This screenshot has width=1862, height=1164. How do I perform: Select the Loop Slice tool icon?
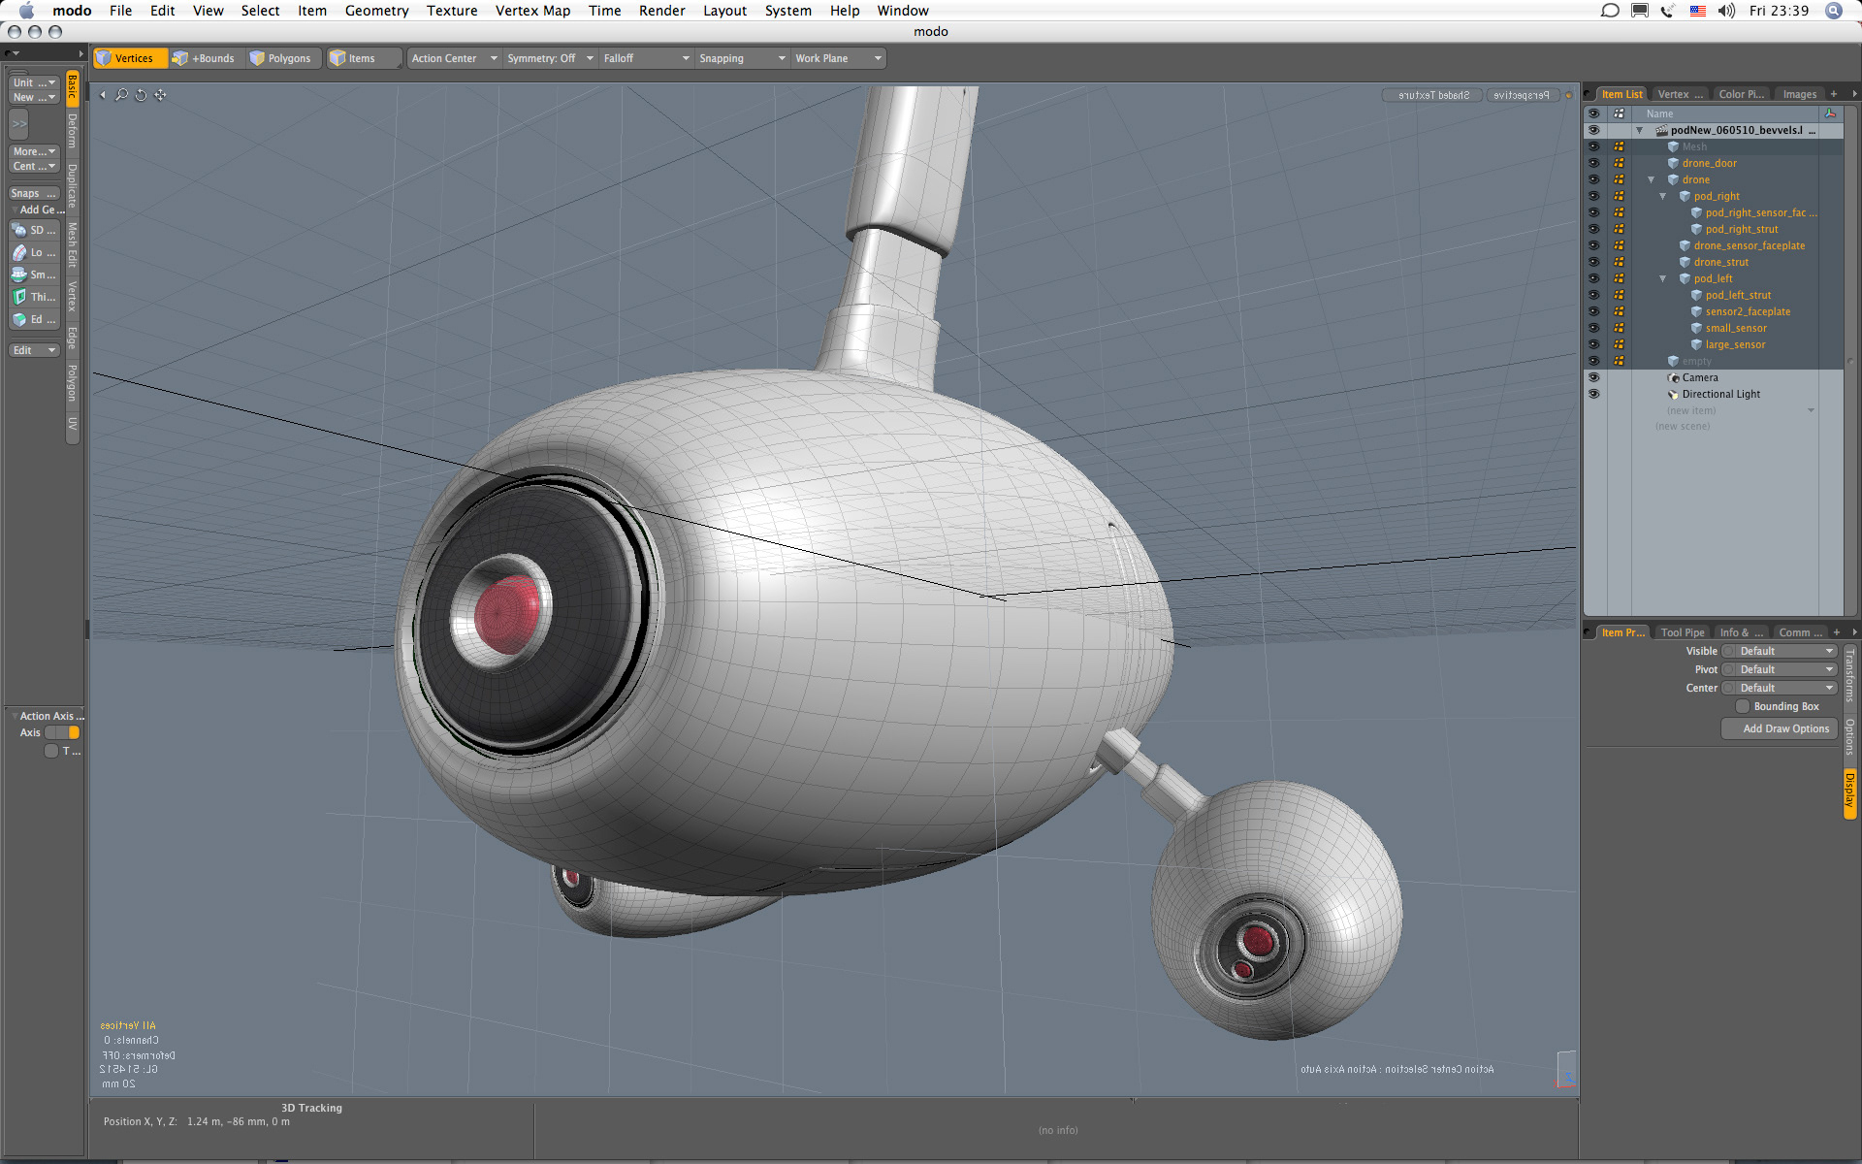(x=20, y=252)
